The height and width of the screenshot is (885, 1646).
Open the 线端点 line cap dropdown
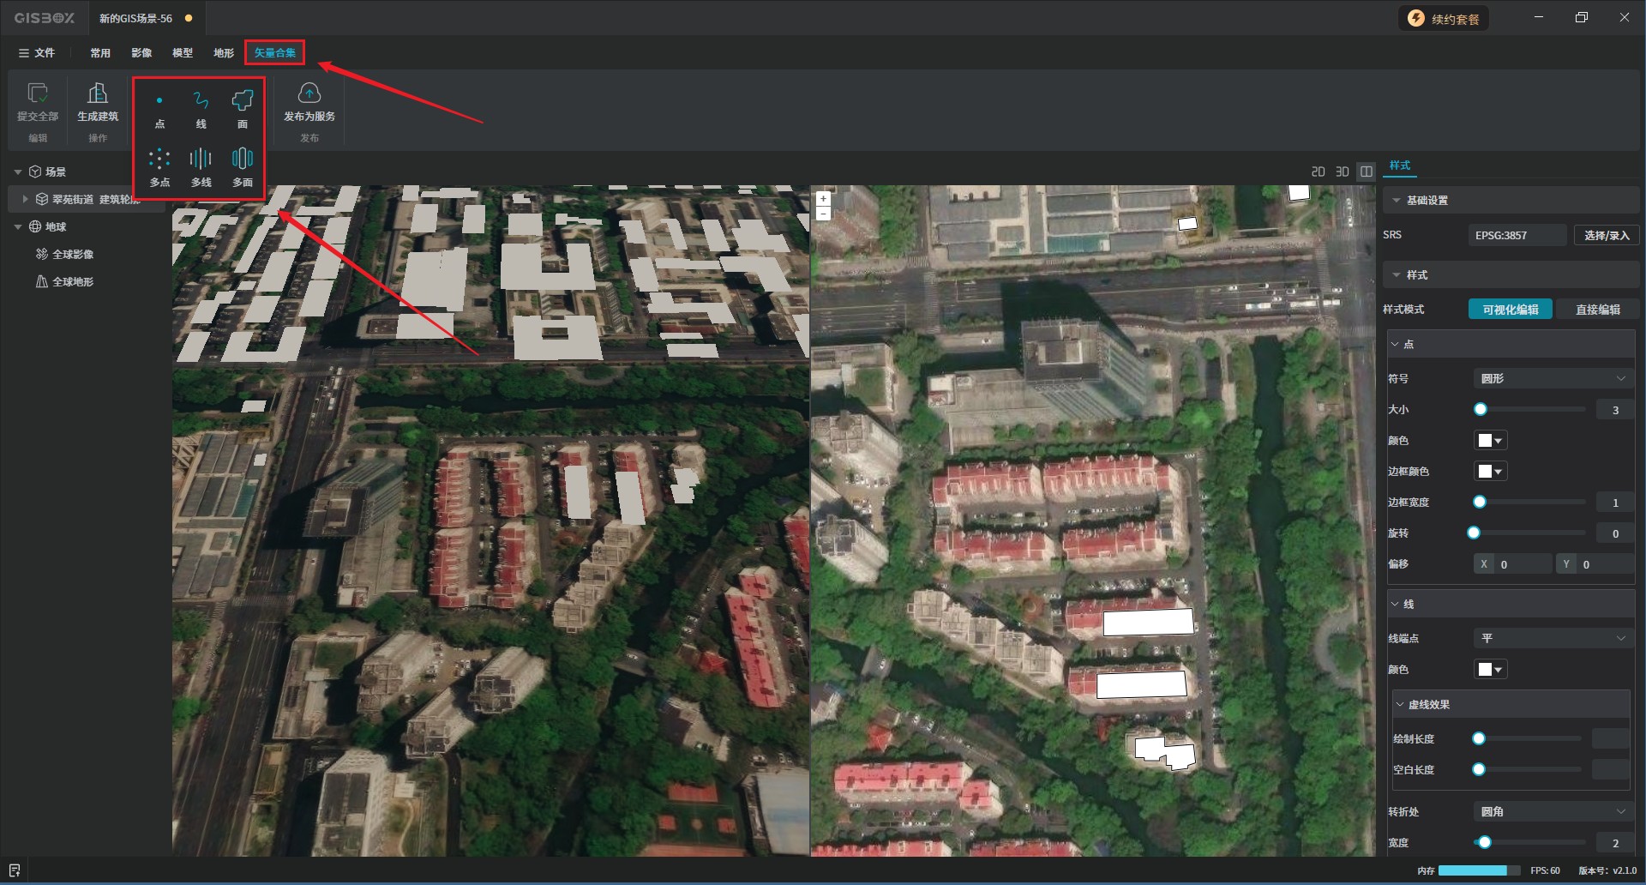1553,638
